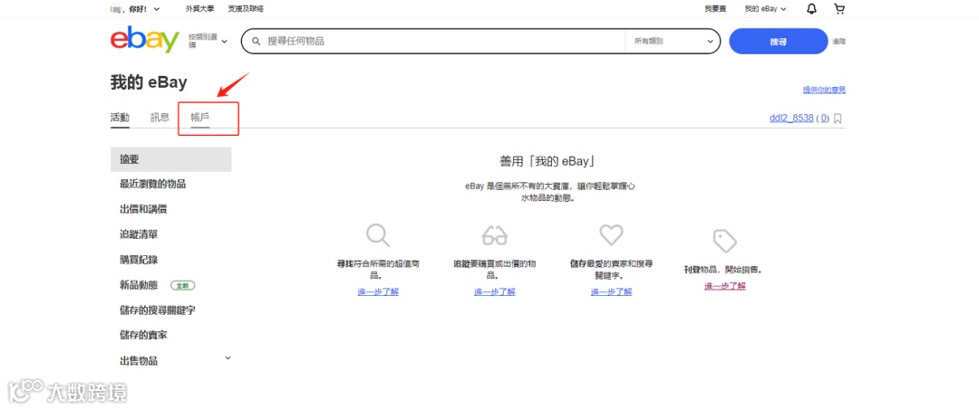This screenshot has width=979, height=410.
Task: Click the magnifier icon in search box
Action: pos(256,41)
